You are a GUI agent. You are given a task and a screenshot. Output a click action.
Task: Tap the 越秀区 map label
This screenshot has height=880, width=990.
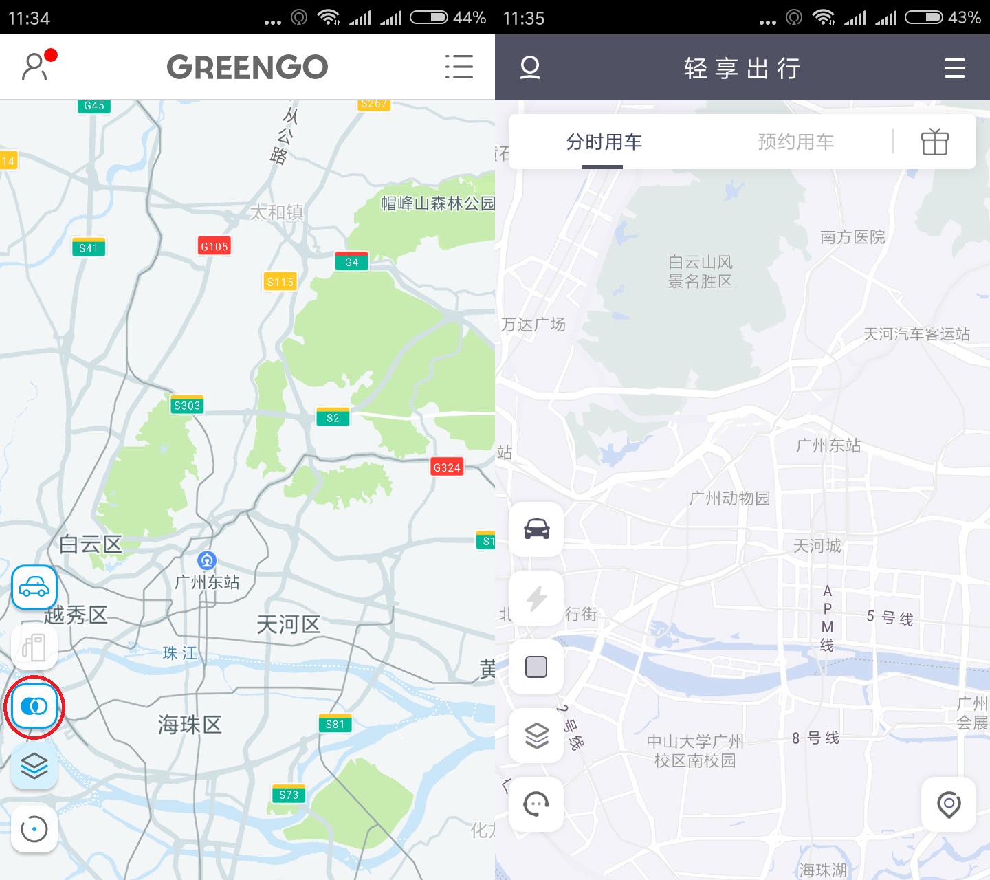pos(76,615)
